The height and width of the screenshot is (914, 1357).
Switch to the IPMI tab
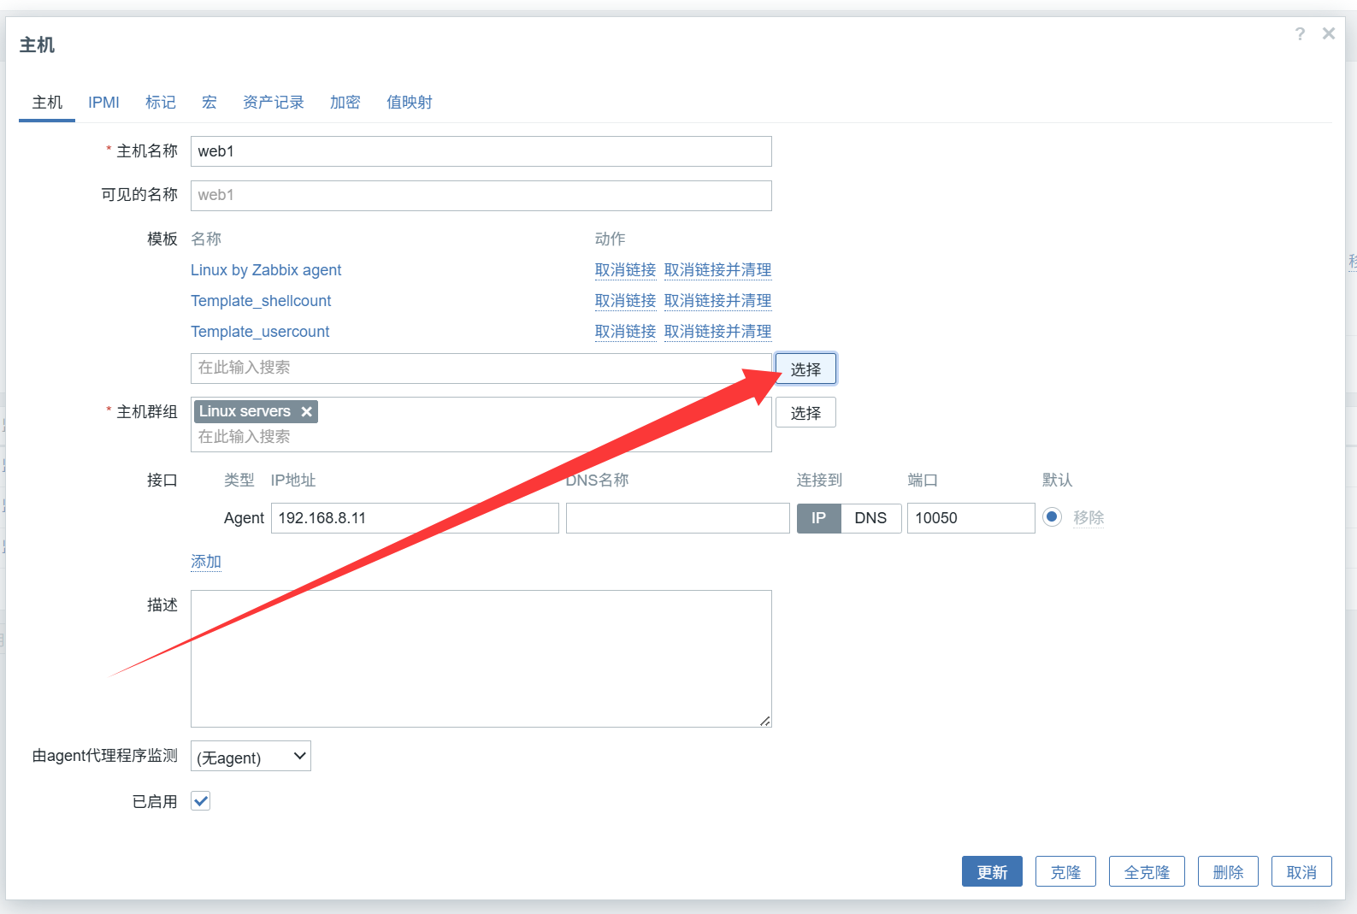pos(103,103)
